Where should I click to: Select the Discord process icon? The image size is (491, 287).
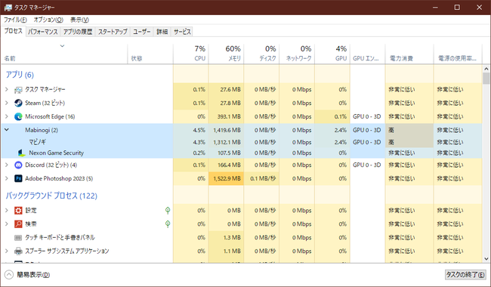pos(18,165)
